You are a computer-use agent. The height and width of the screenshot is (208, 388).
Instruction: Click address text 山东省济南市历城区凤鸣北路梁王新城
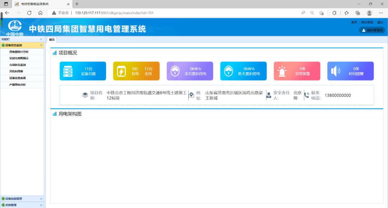[234, 95]
